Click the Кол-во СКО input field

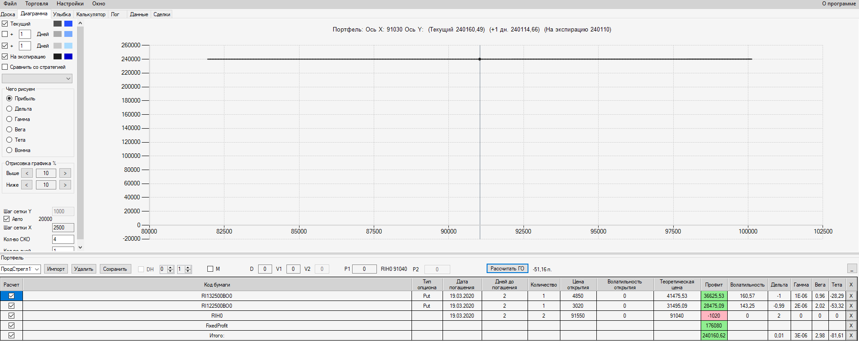(63, 239)
